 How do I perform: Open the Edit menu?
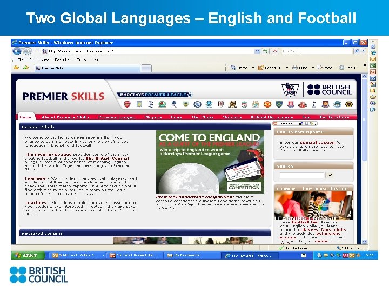pos(32,59)
